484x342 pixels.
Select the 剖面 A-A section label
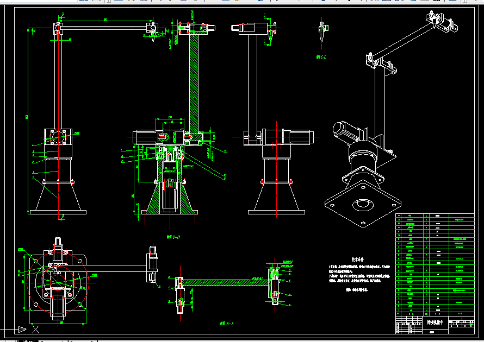227,323
